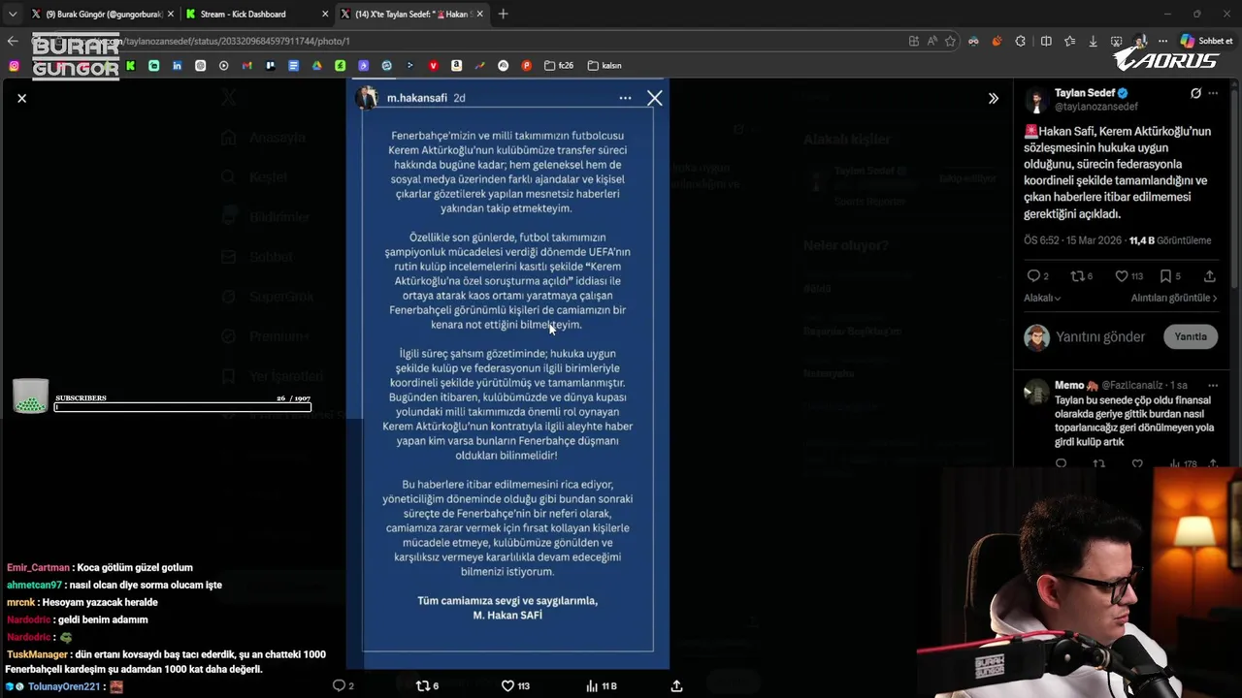Share icon under the photo
Image resolution: width=1242 pixels, height=698 pixels.
point(676,685)
